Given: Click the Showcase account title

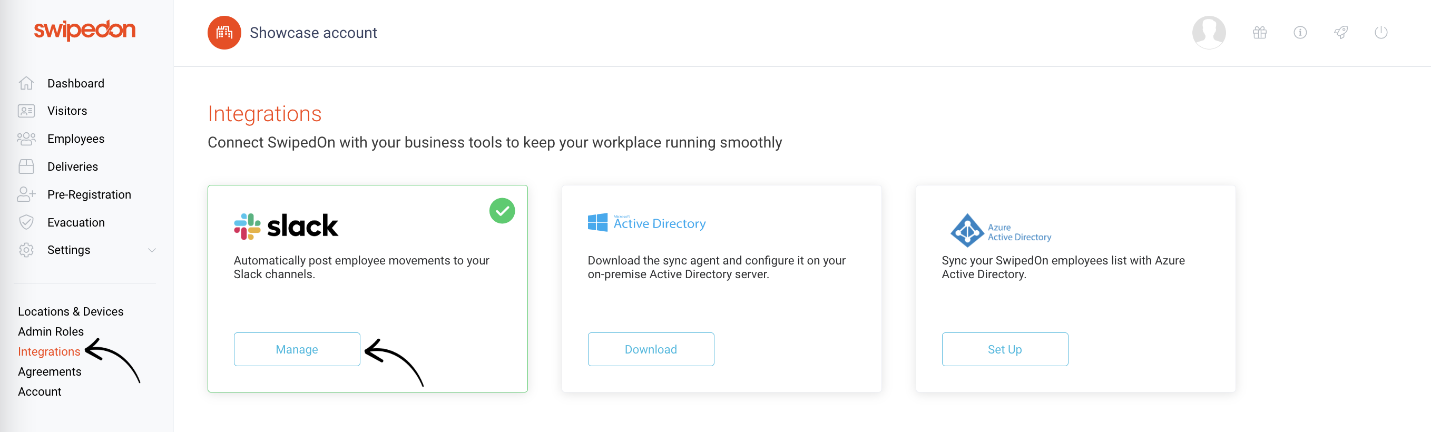Looking at the screenshot, I should [x=313, y=33].
